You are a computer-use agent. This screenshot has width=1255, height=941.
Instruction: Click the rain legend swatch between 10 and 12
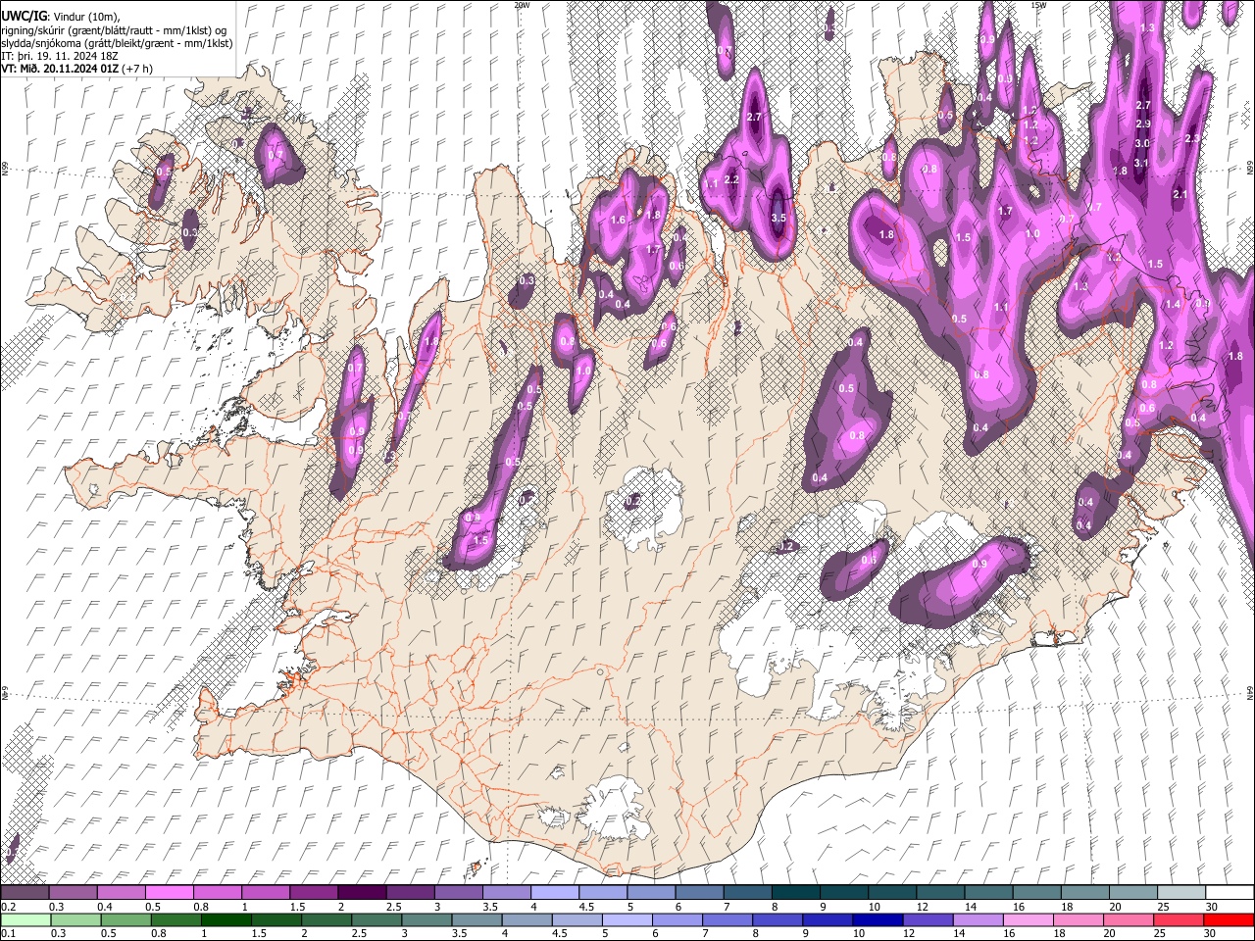[x=879, y=919]
